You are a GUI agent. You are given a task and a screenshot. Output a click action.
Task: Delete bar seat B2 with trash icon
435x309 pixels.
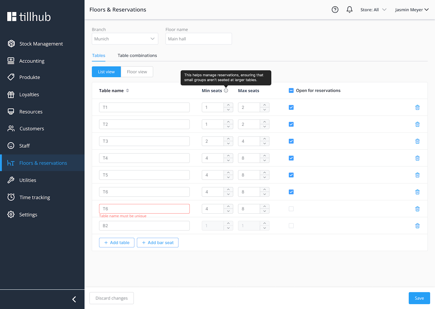pyautogui.click(x=417, y=226)
